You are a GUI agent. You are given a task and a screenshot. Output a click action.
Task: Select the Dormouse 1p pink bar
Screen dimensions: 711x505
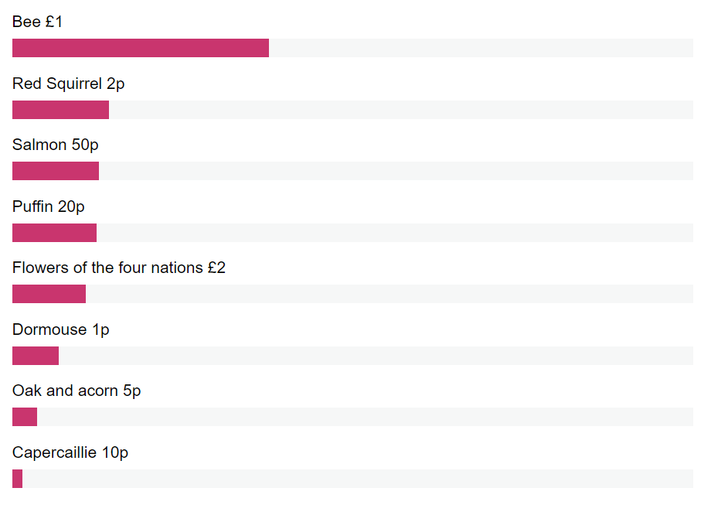point(36,356)
